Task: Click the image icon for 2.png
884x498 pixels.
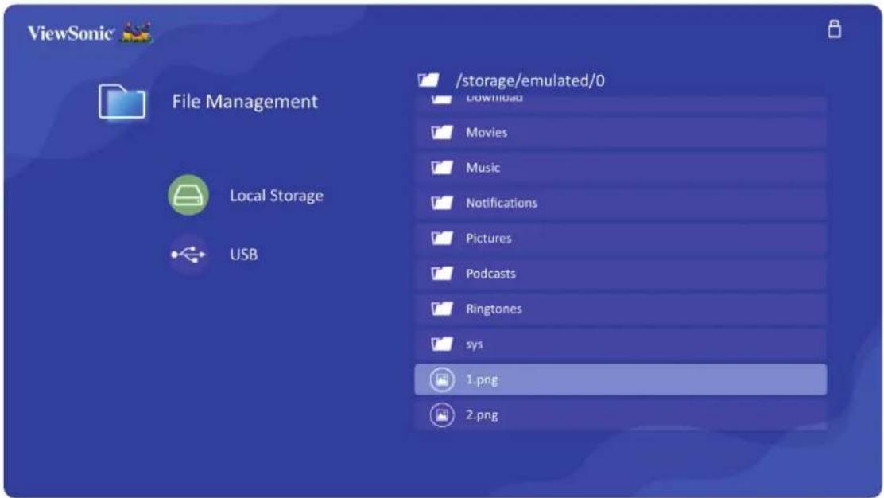Action: (442, 415)
